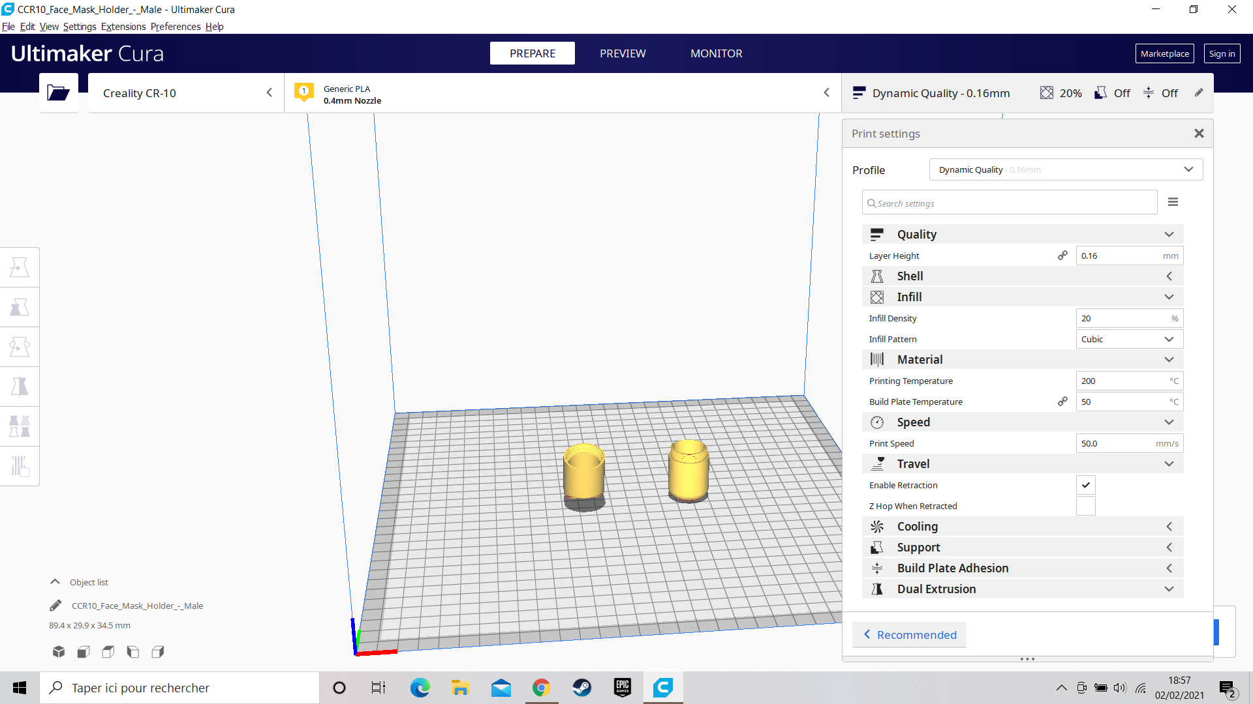
Task: Focus the Search settings field
Action: pyautogui.click(x=1010, y=203)
